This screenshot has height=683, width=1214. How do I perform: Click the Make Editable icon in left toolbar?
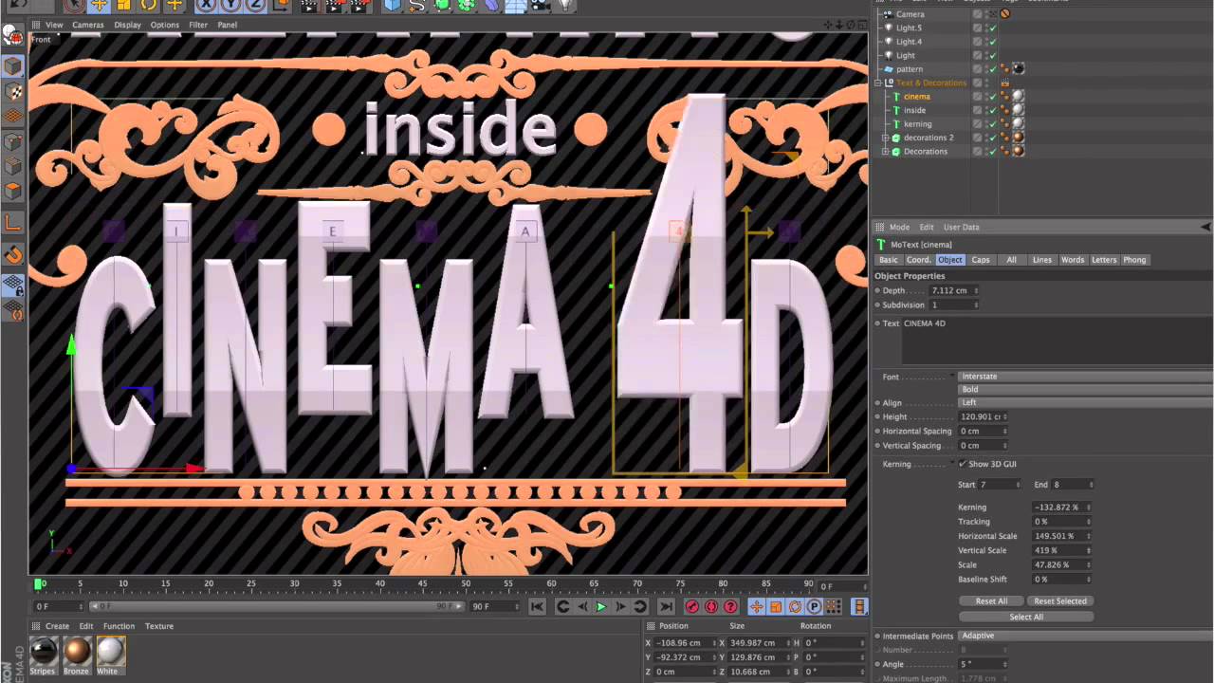(x=13, y=36)
